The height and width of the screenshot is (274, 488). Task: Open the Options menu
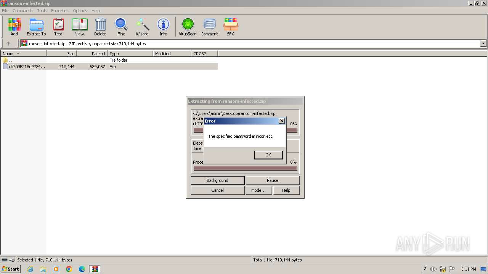click(80, 11)
